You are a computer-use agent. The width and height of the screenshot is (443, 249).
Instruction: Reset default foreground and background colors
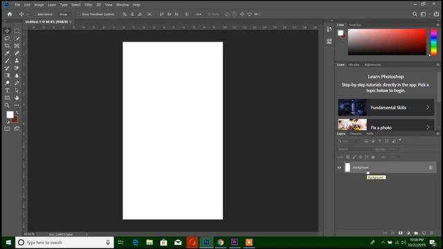[x=8, y=122]
